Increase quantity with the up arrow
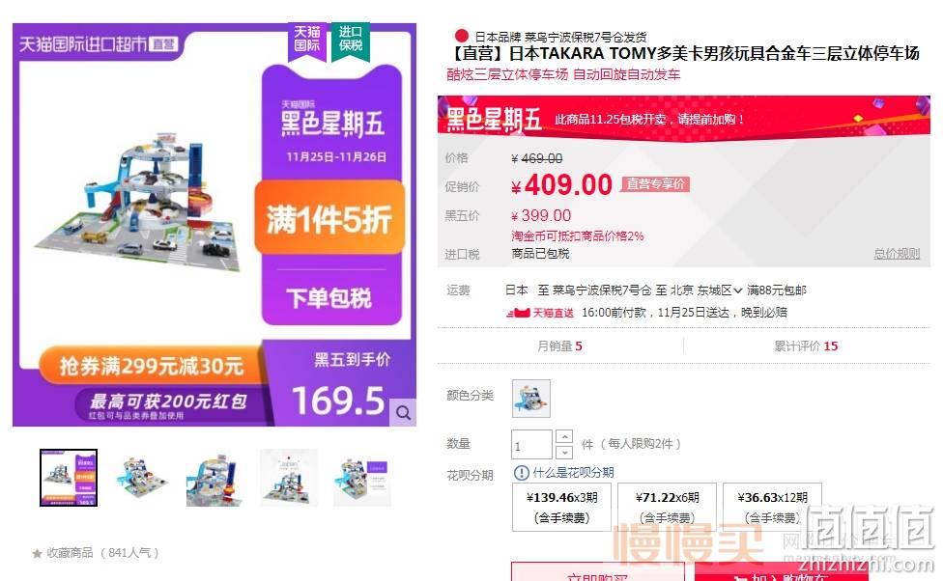This screenshot has width=943, height=581. pos(564,437)
